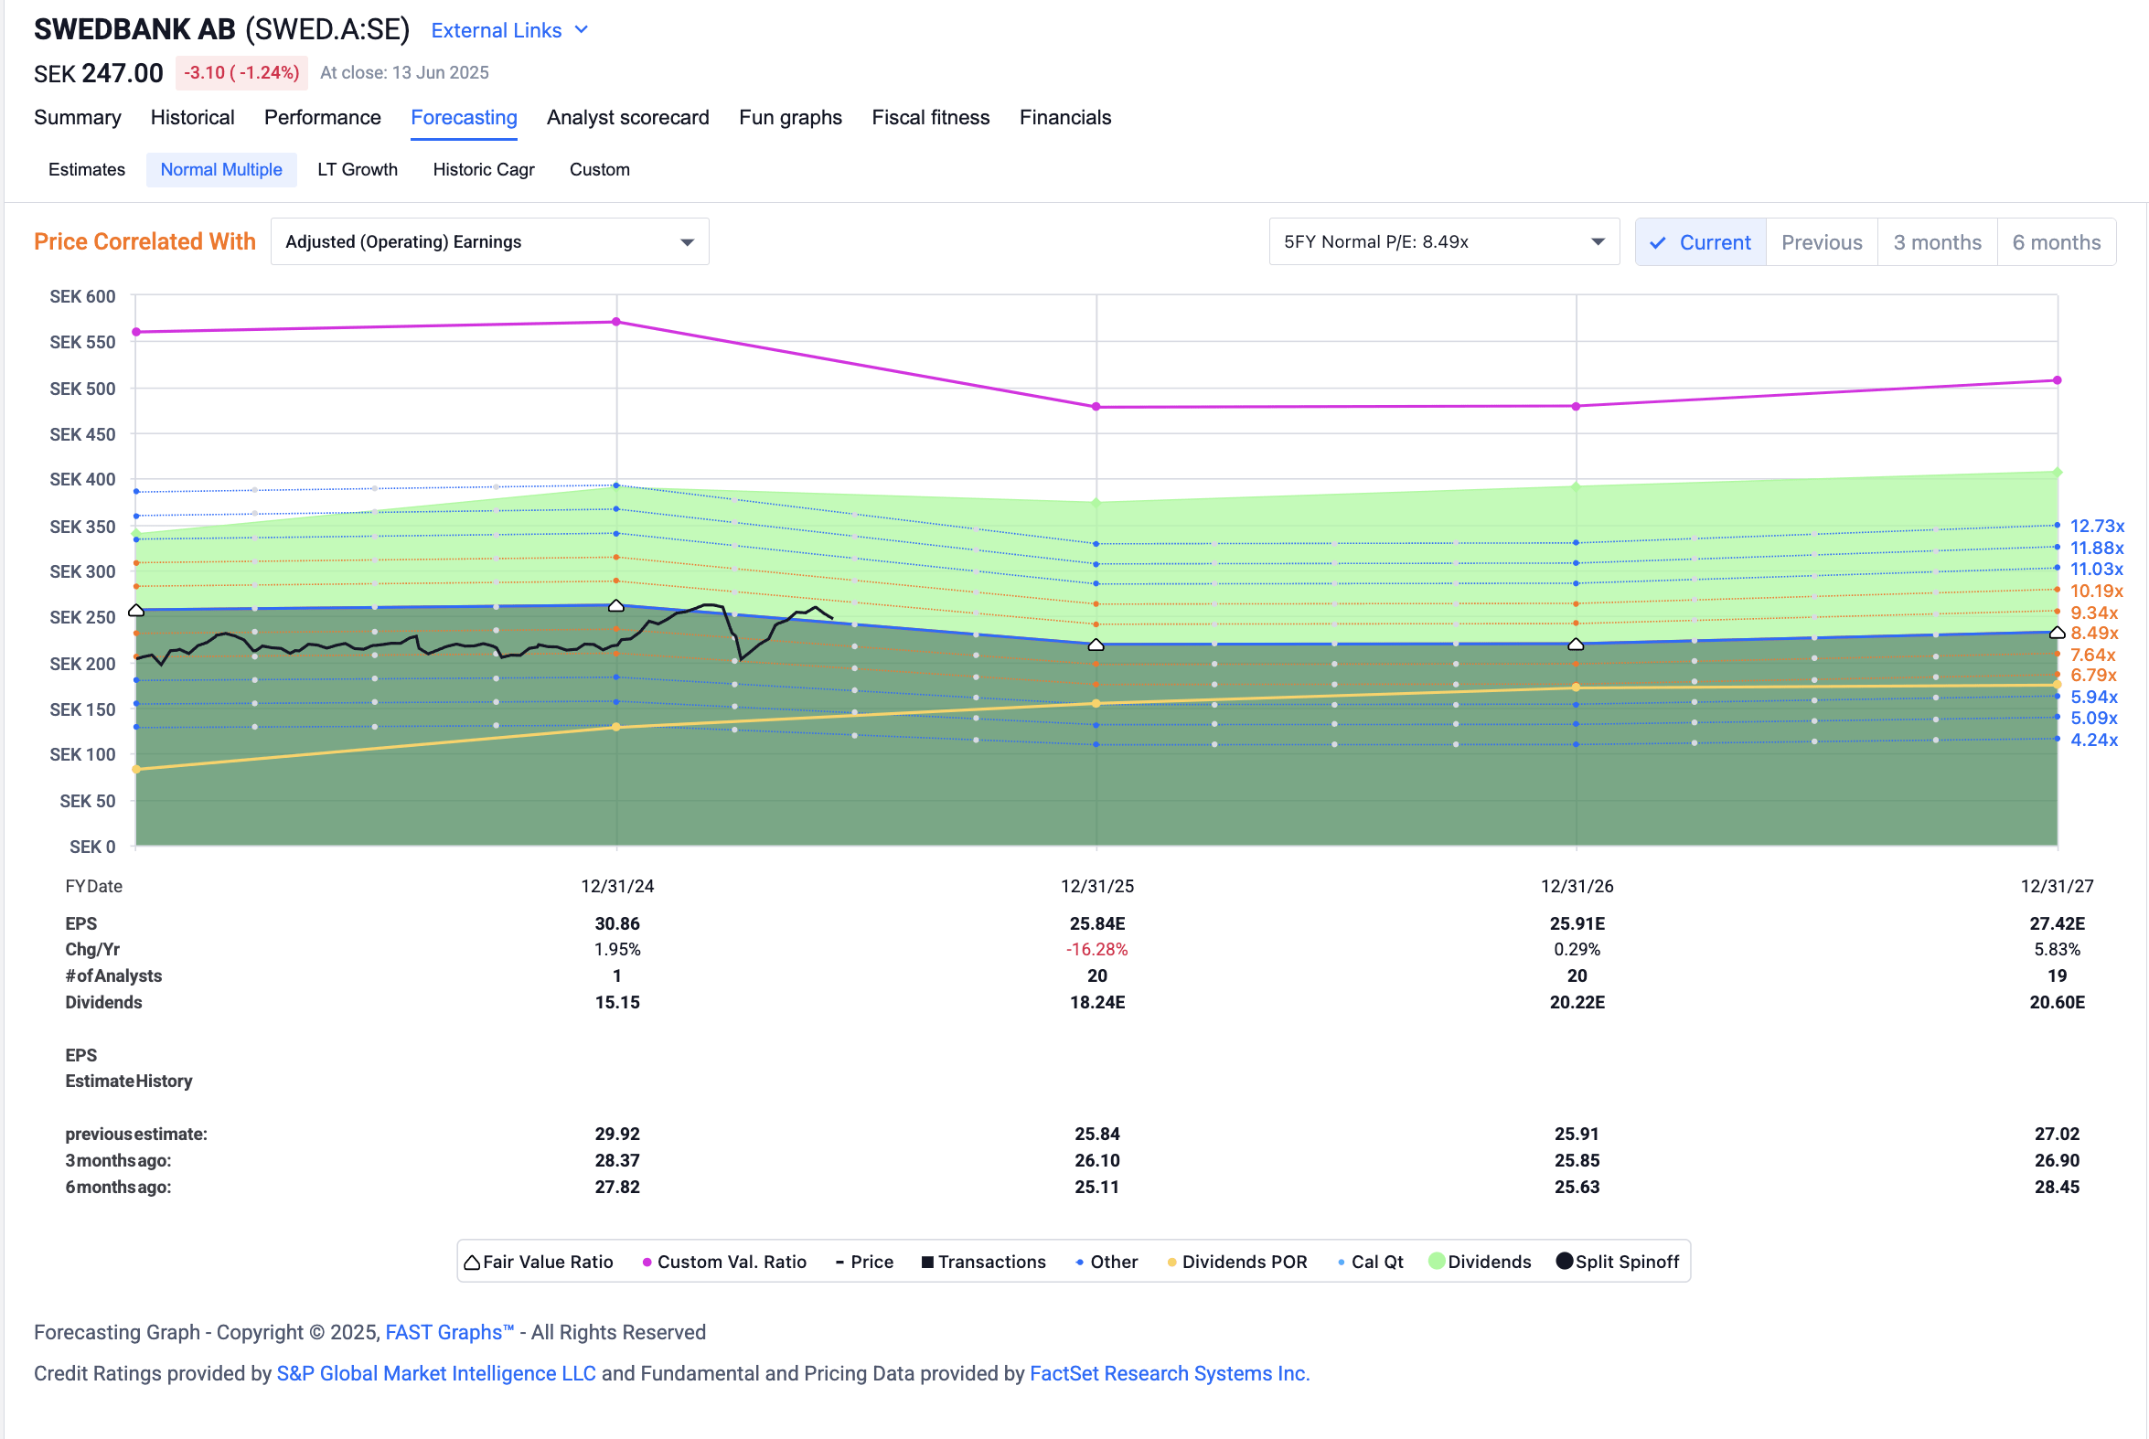Image resolution: width=2149 pixels, height=1439 pixels.
Task: Click the Fair Value Ratio triangle legend icon
Action: click(x=472, y=1262)
